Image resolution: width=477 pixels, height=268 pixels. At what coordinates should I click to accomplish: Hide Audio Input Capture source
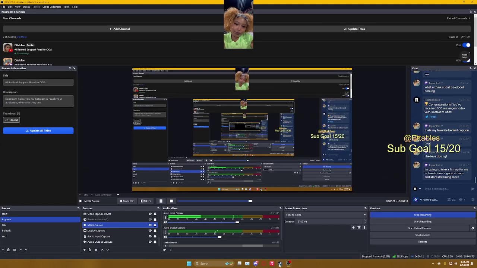(x=150, y=236)
